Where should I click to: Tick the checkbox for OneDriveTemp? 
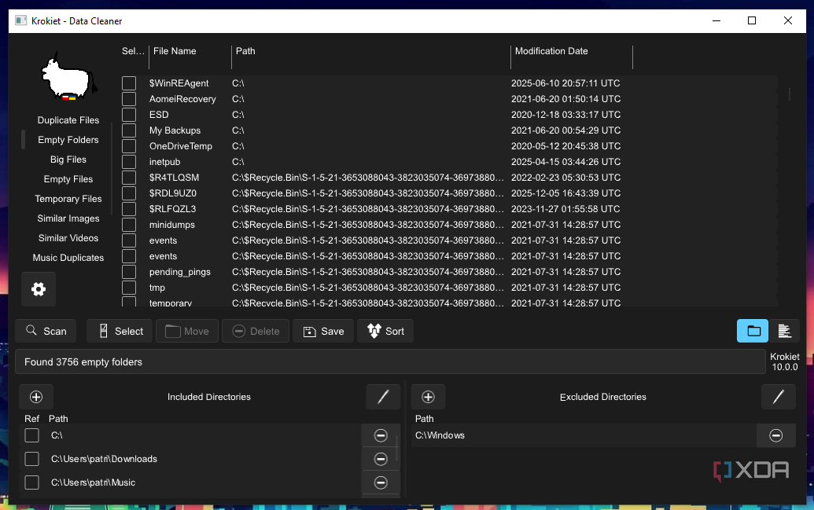point(129,146)
